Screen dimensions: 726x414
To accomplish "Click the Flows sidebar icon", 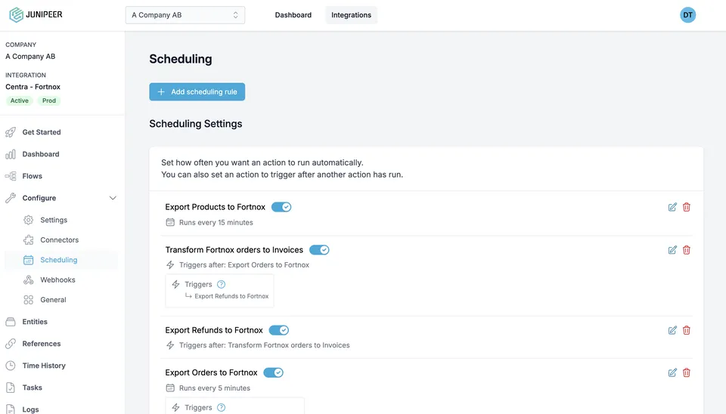I will (x=10, y=176).
